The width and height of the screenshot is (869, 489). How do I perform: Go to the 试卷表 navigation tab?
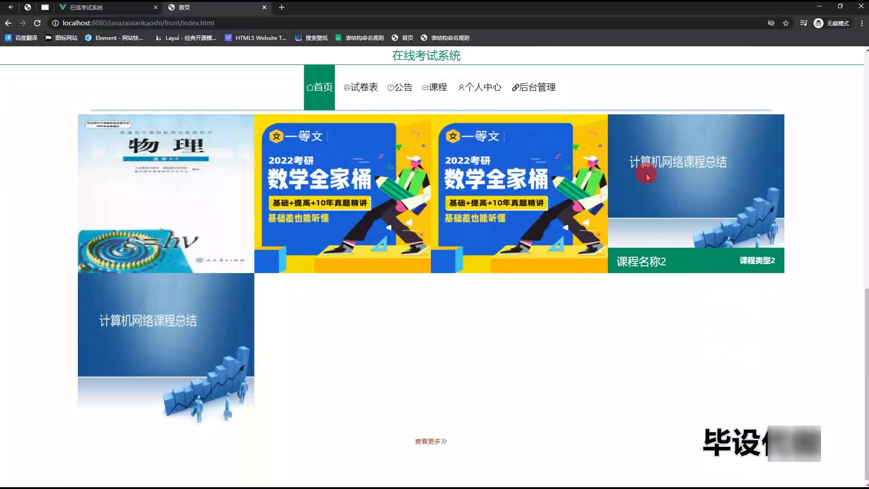[361, 87]
